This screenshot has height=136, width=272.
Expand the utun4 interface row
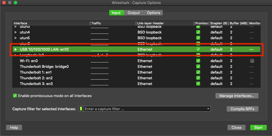coord(16,32)
